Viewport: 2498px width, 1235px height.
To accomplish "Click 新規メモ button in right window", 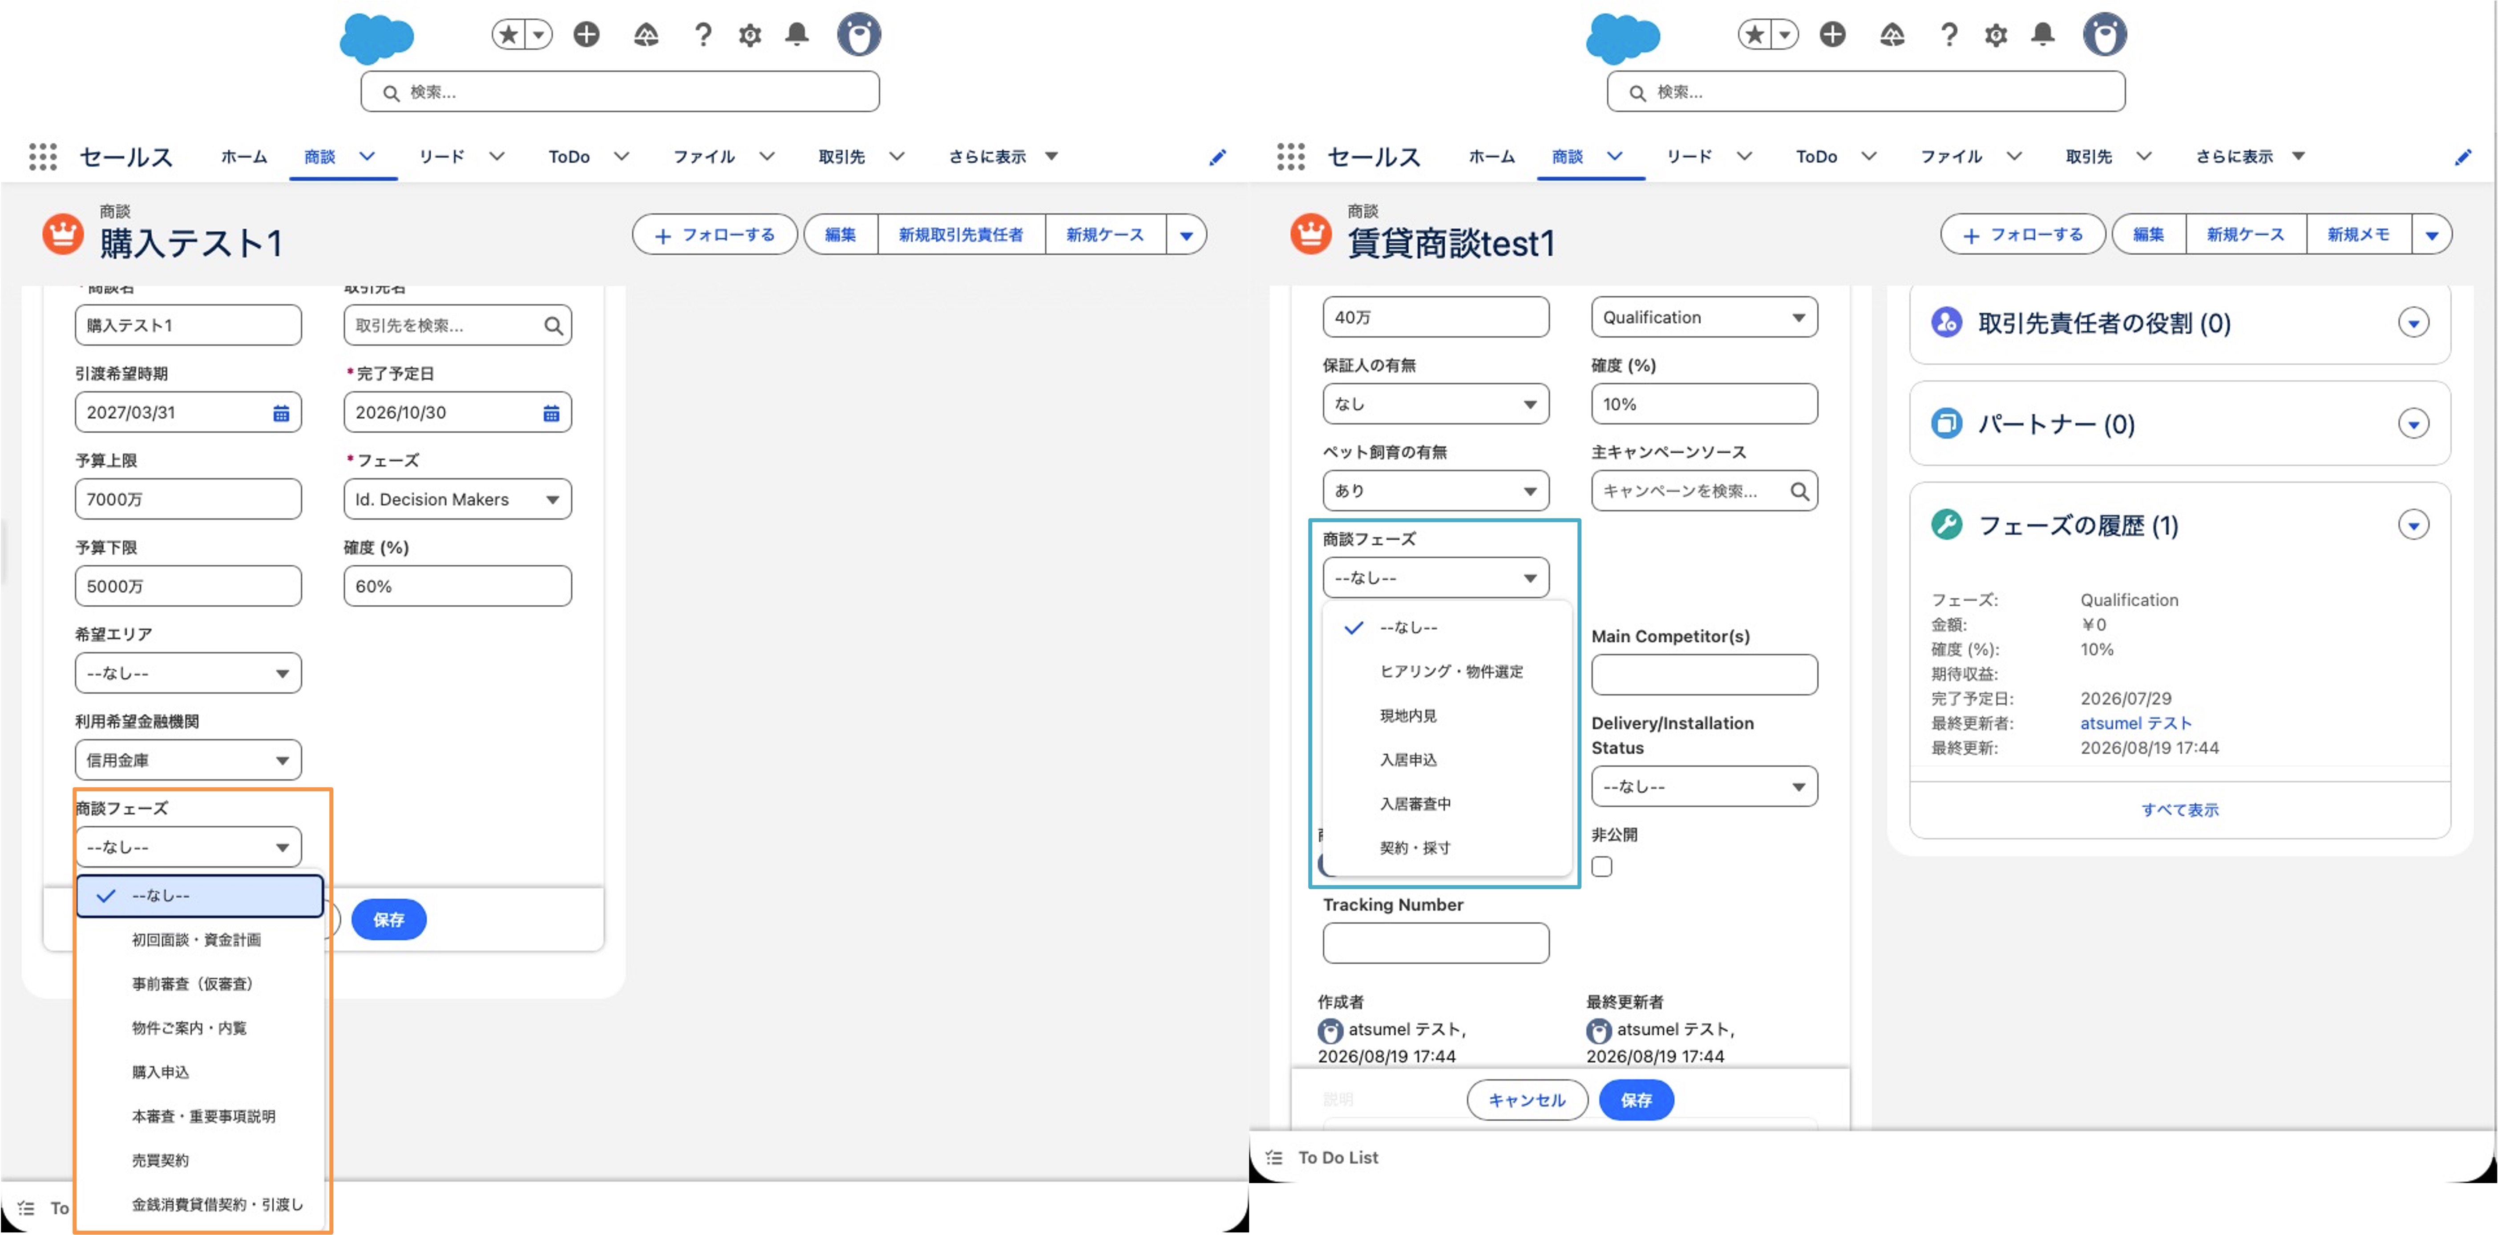I will tap(2357, 234).
